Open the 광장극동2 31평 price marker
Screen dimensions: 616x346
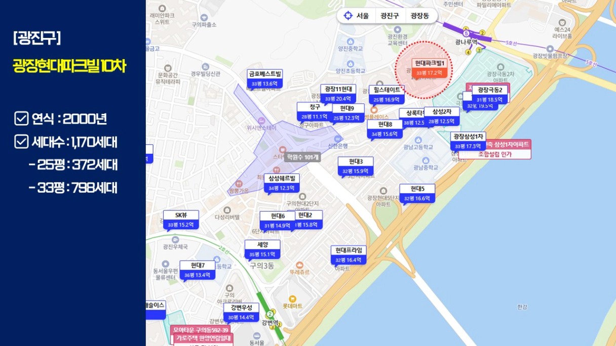[x=490, y=94]
